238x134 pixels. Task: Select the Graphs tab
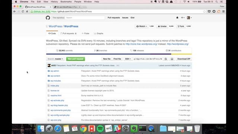(x=99, y=33)
